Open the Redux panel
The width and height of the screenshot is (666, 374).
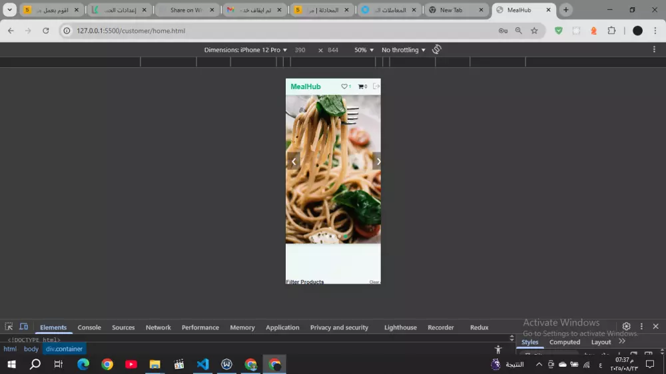coord(479,327)
